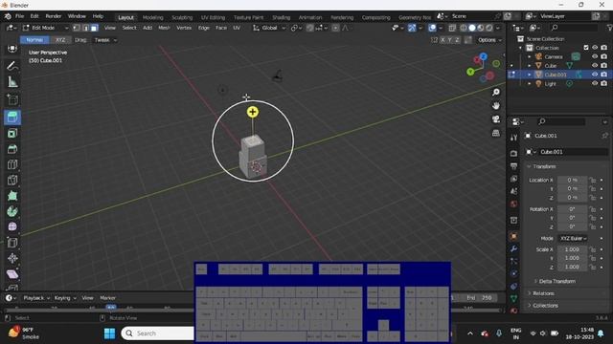Toggle visibility eye for Cube.001
The image size is (613, 344).
[595, 75]
